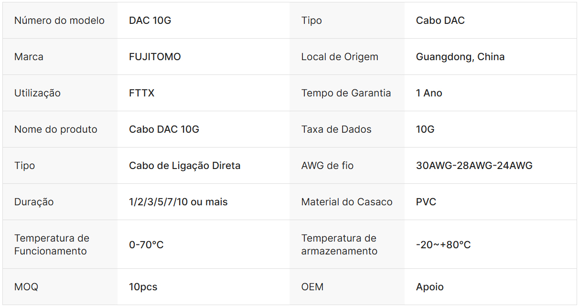Click the "Taxa de Dados" label
579x307 pixels.
click(336, 129)
